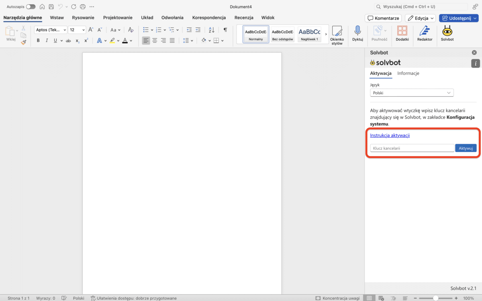
Task: Save document with floppy disk icon
Action: pos(51,7)
